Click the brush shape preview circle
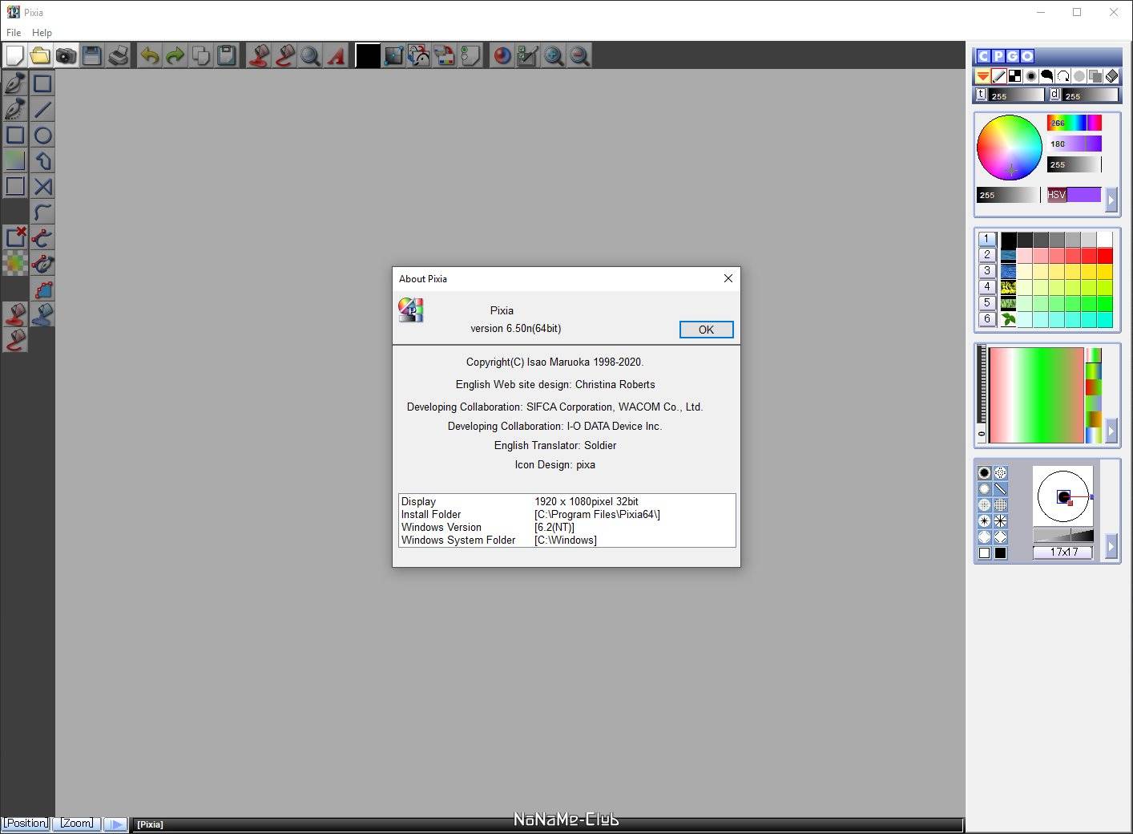 (x=1063, y=496)
